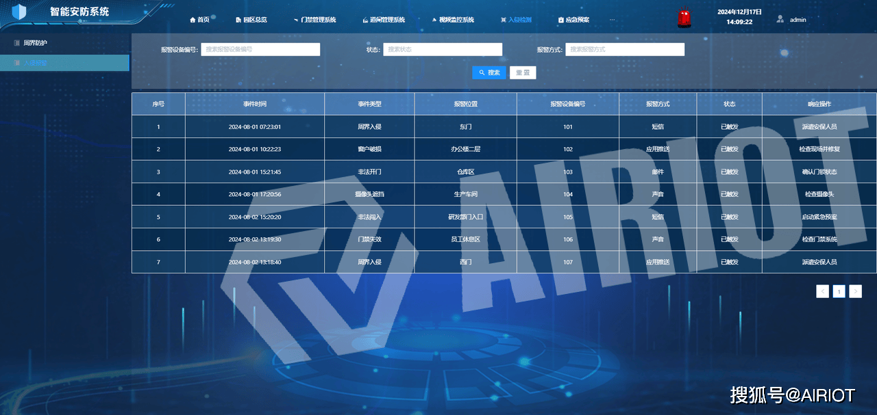
Task: Open more navigation items via the ellipsis
Action: 613,20
